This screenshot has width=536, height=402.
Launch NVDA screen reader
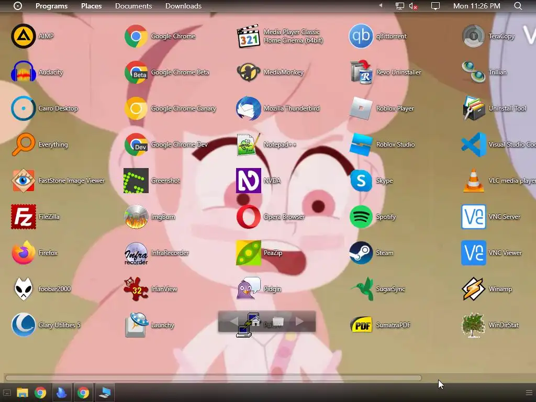pyautogui.click(x=249, y=181)
